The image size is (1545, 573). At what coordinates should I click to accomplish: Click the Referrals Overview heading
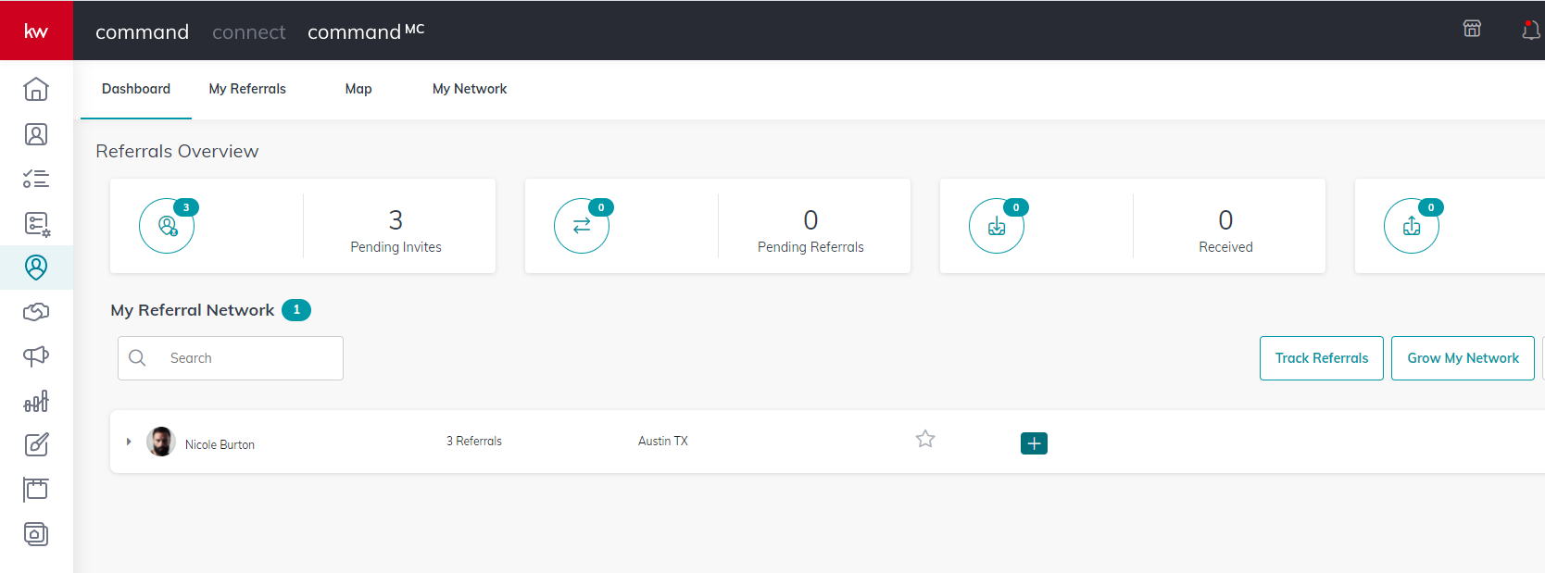(x=177, y=151)
